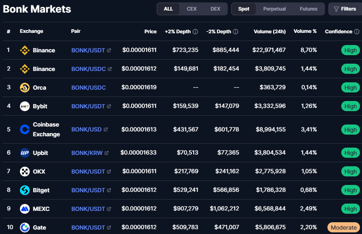
Task: Click the High confidence badge for Orca
Action: coord(351,88)
